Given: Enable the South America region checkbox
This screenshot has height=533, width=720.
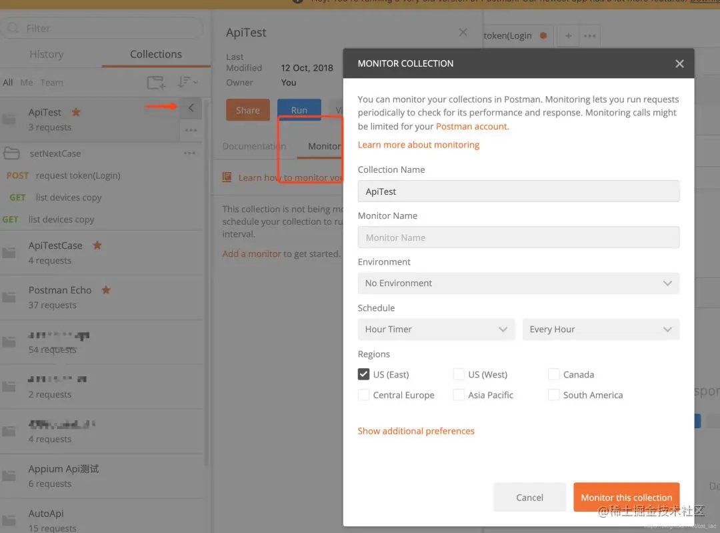Looking at the screenshot, I should click(x=554, y=395).
